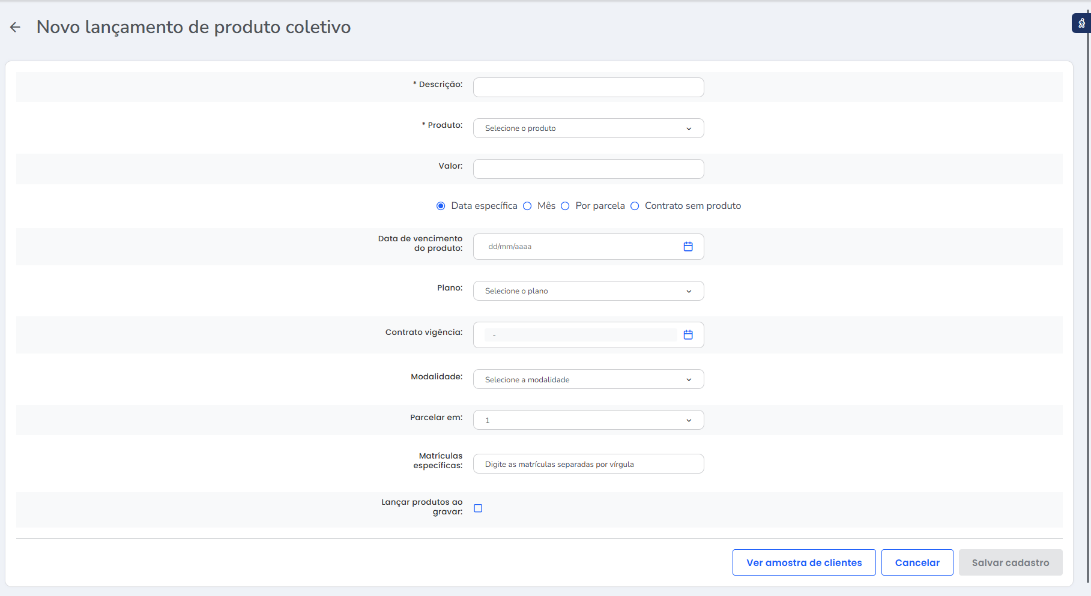This screenshot has height=596, width=1091.
Task: Enable Lançar produtos ao gravar checkbox
Action: click(x=478, y=508)
